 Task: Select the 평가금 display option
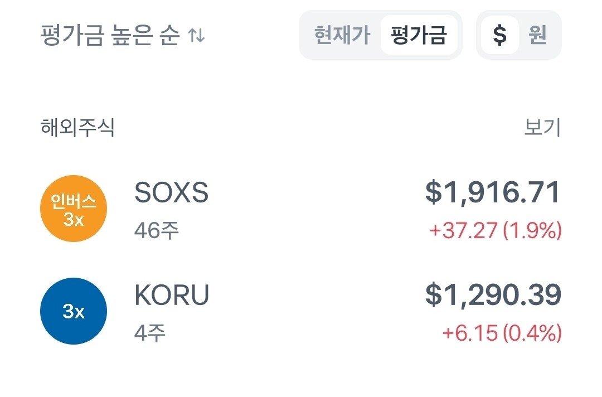click(x=419, y=36)
